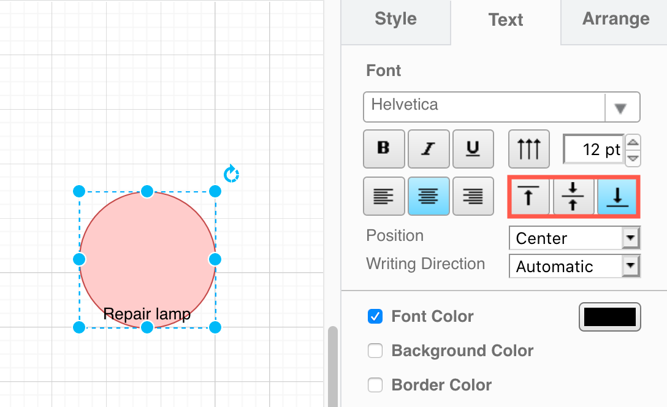This screenshot has width=667, height=407.
Task: Click the shape rotation handle
Action: pyautogui.click(x=231, y=173)
